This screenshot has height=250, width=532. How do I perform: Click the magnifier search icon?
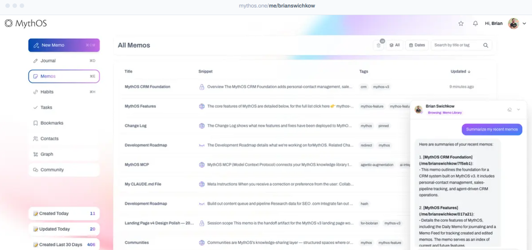coord(486,45)
